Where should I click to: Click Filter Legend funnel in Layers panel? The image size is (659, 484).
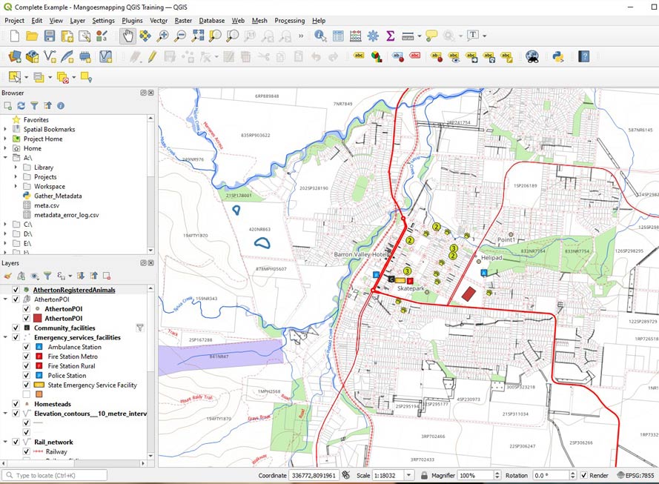pos(47,276)
